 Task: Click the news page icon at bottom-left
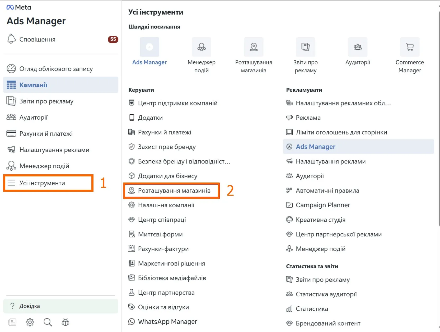tap(12, 322)
